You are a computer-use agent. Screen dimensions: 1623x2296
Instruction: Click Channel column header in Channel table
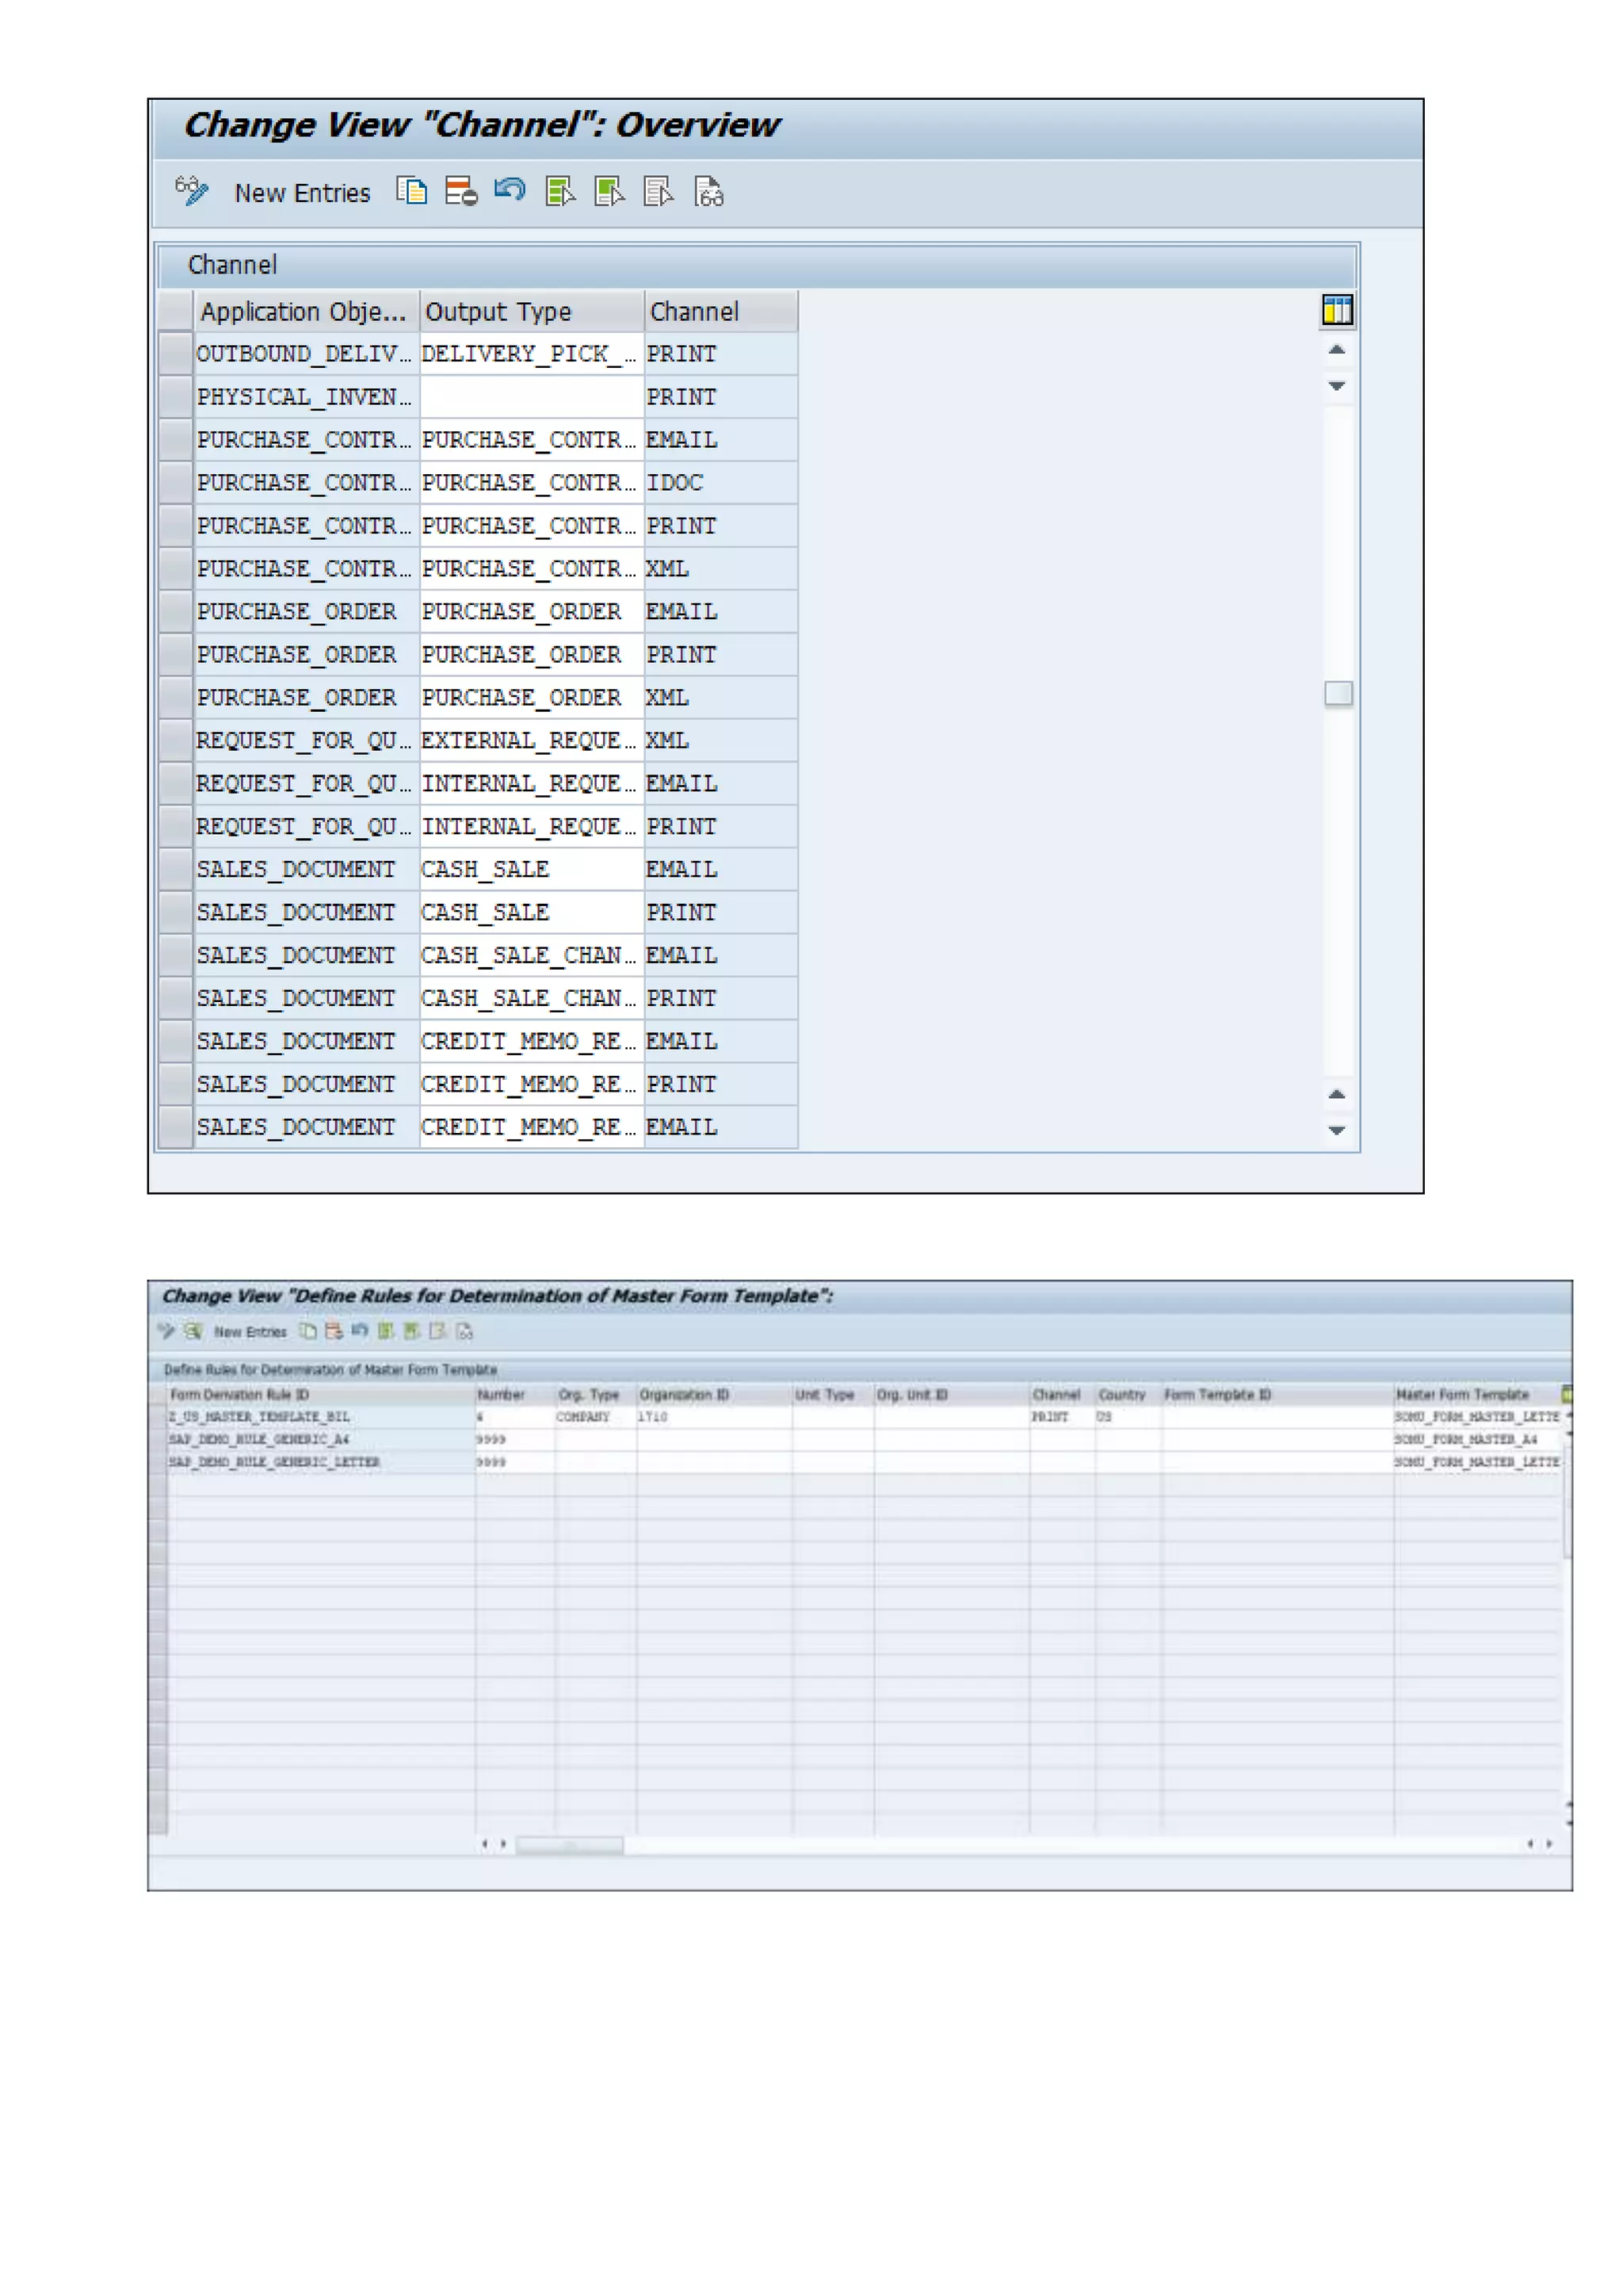click(720, 312)
